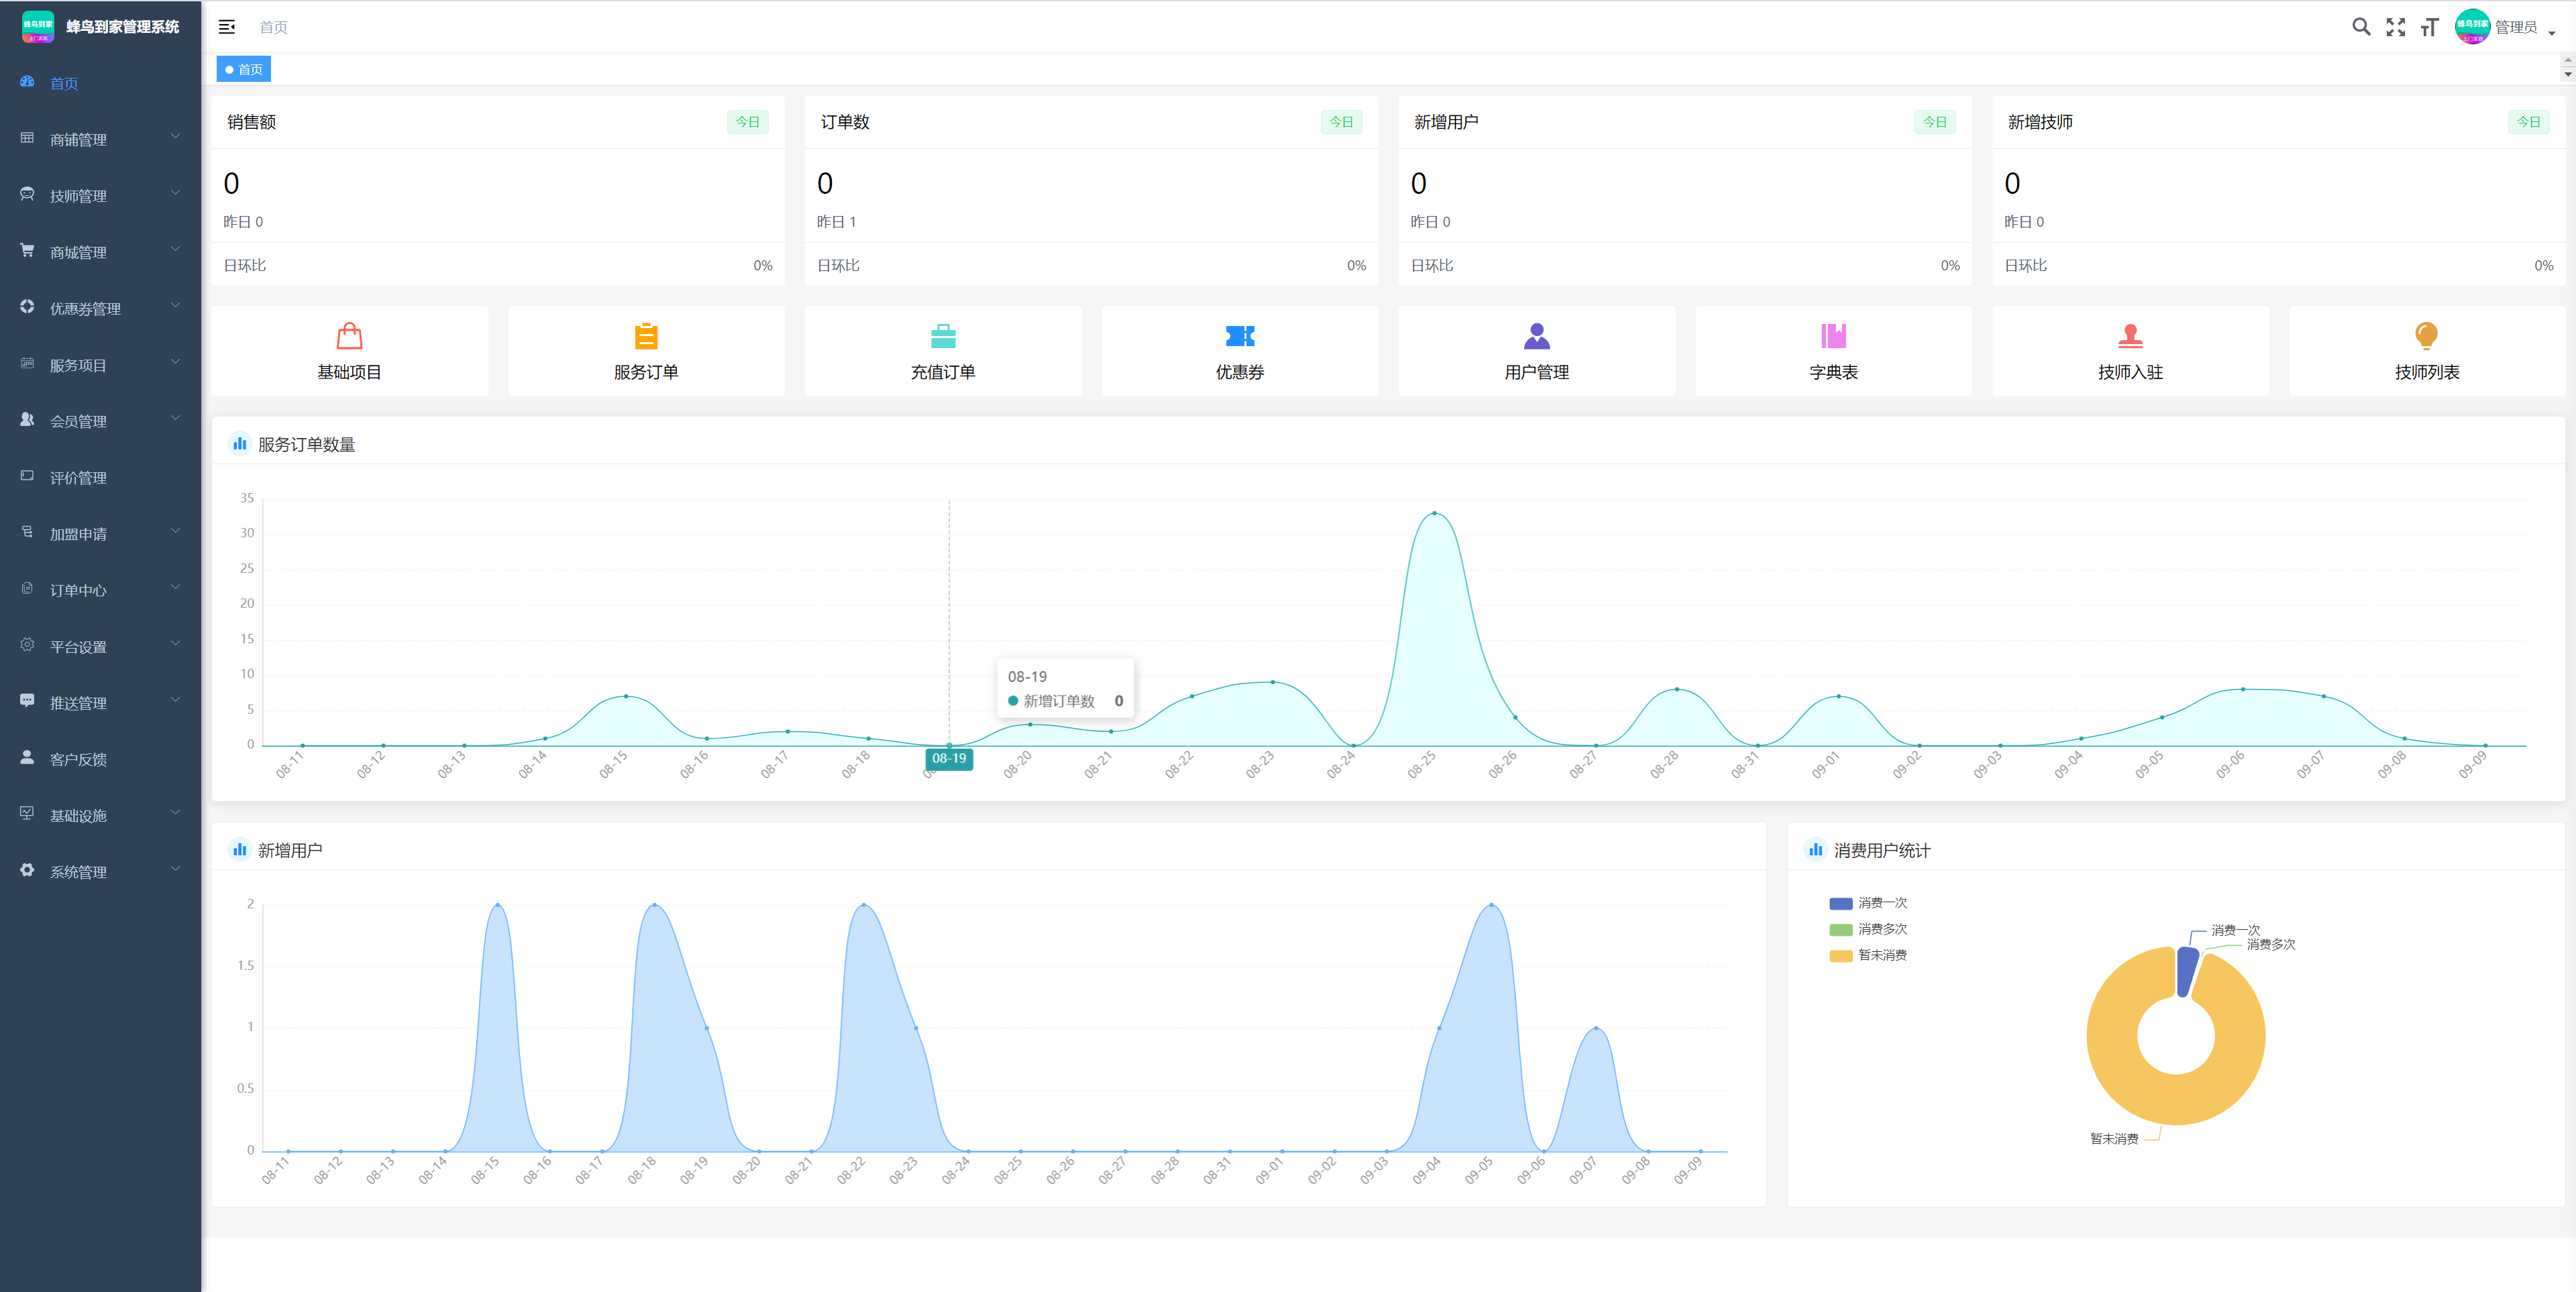The height and width of the screenshot is (1292, 2576).
Task: Click the 首页 dashboard sidebar icon
Action: click(x=27, y=82)
